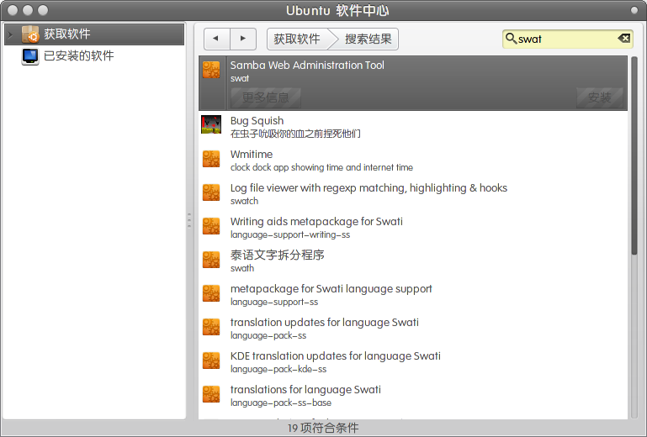Go forward with the right arrow button
The height and width of the screenshot is (437, 647).
coord(243,39)
